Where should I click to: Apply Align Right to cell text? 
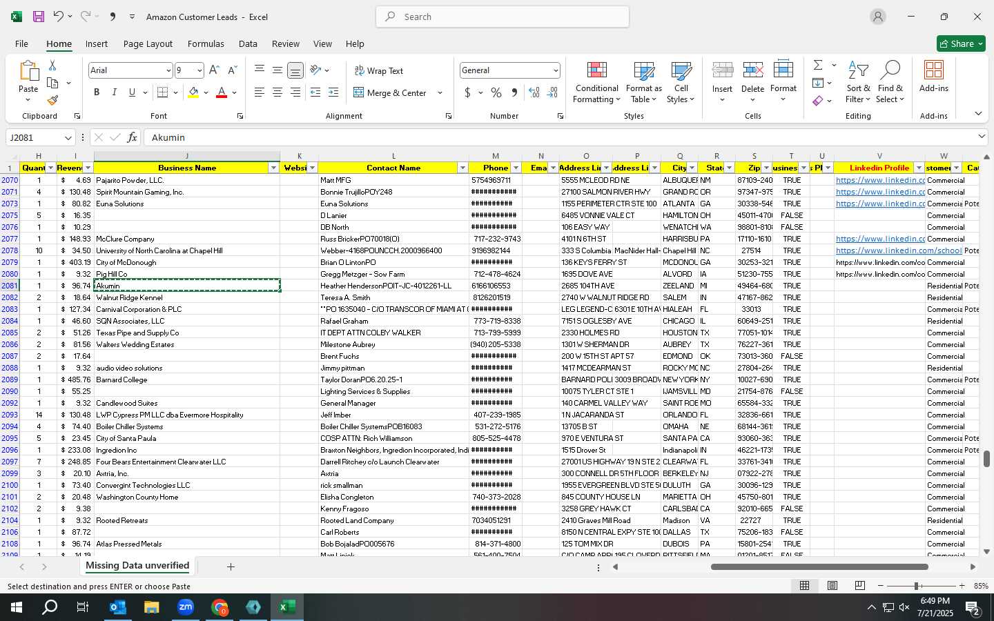pyautogui.click(x=295, y=92)
